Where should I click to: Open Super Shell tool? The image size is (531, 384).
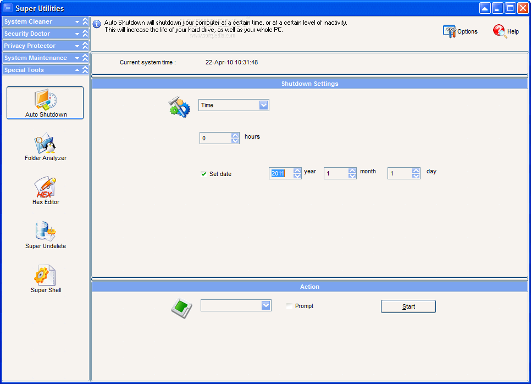pyautogui.click(x=46, y=279)
